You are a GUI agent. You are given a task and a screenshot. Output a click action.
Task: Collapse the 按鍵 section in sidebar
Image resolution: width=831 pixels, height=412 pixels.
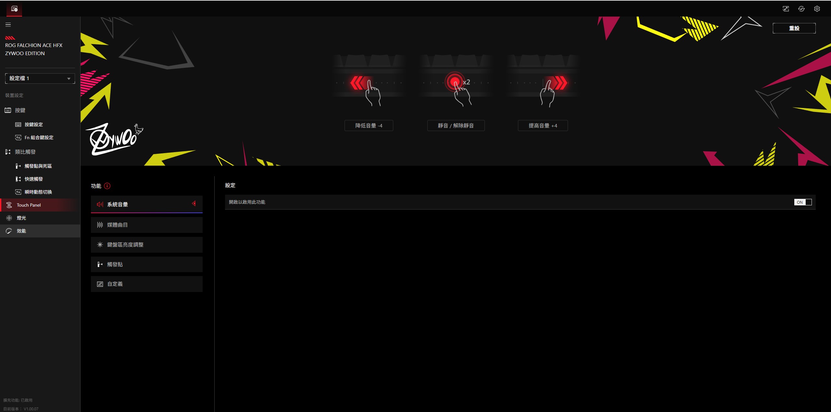click(20, 110)
